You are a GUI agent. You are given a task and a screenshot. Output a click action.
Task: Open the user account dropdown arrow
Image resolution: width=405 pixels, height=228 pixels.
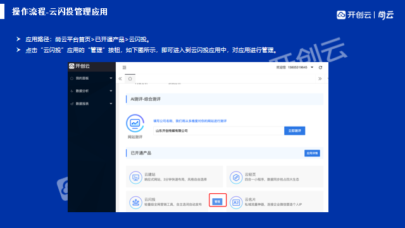[312, 67]
